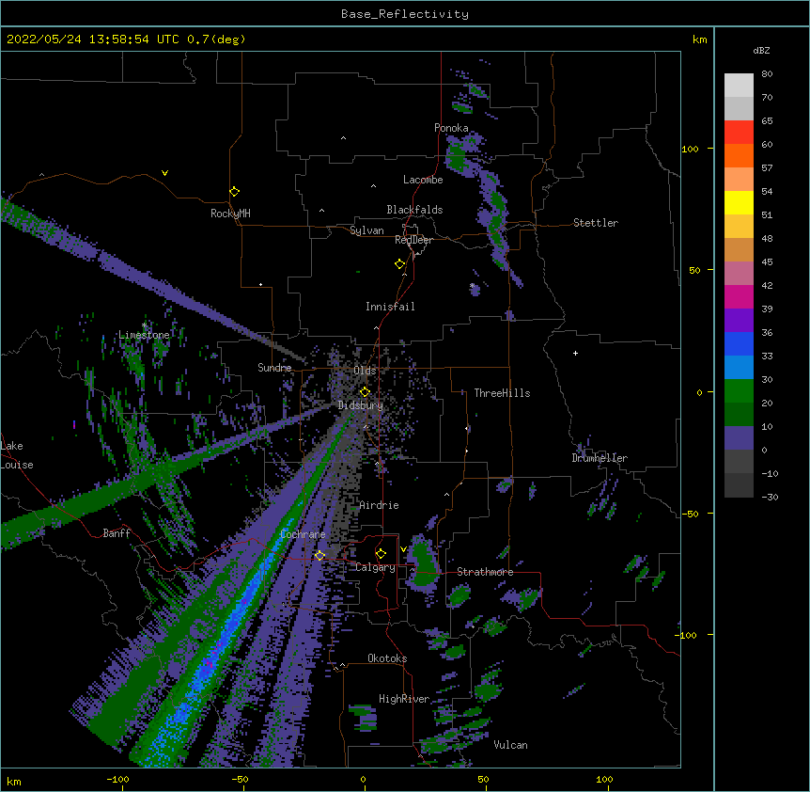Screen dimensions: 810x792
Task: Click the Strathmore town label
Action: tap(485, 572)
